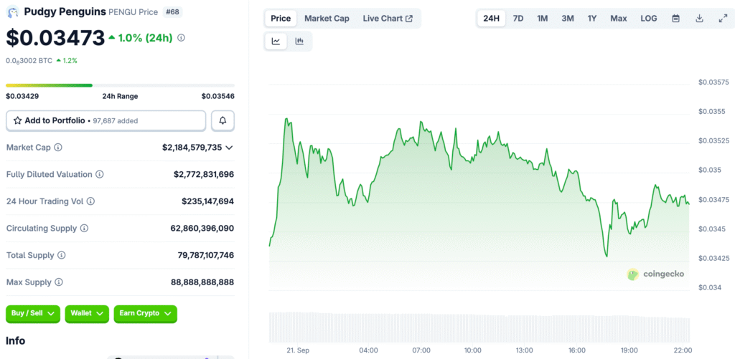The image size is (735, 359).
Task: Click circulating supply 62,860,396,090
Action: coord(202,229)
